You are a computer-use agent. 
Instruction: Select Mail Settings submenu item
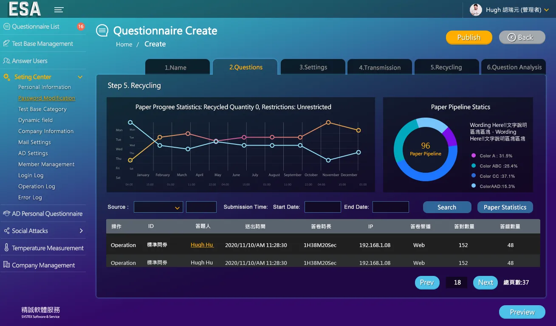34,142
